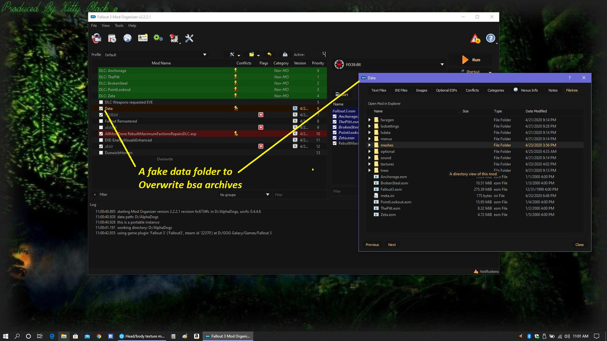Screen dimensions: 607x341
Task: Click the red X flag on zEdit row
Action: point(260,146)
